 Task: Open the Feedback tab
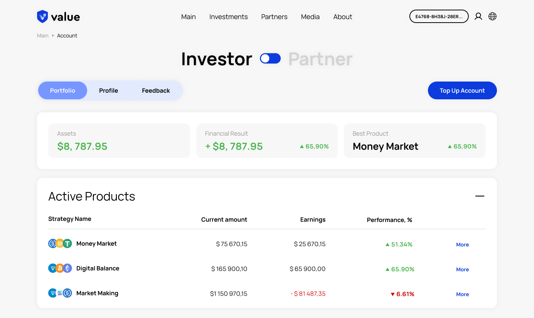pyautogui.click(x=155, y=90)
